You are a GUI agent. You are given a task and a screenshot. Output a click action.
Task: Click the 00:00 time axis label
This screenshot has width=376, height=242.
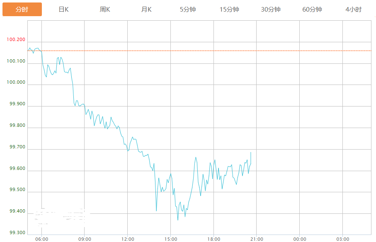tap(300, 239)
